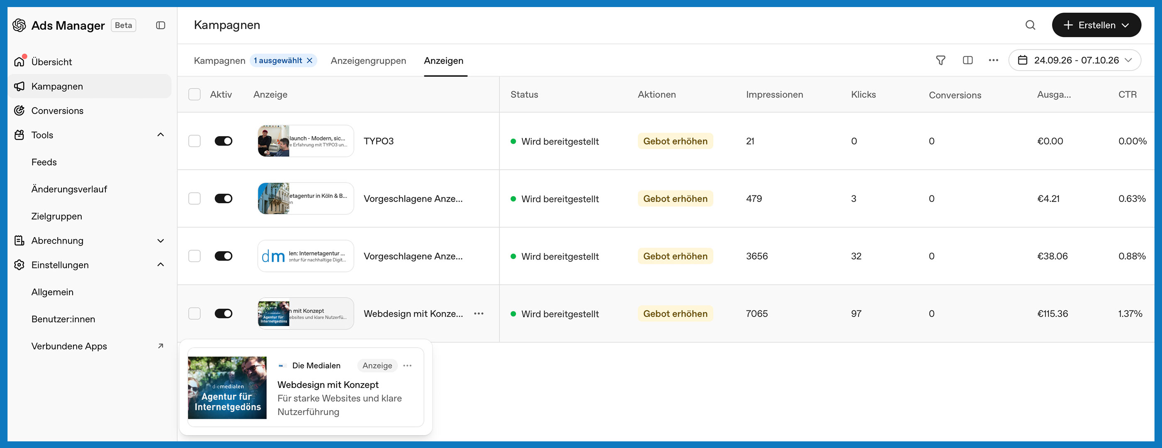Image resolution: width=1162 pixels, height=448 pixels.
Task: Click the 'Agentur für Internetgedöns' preview image
Action: point(227,387)
